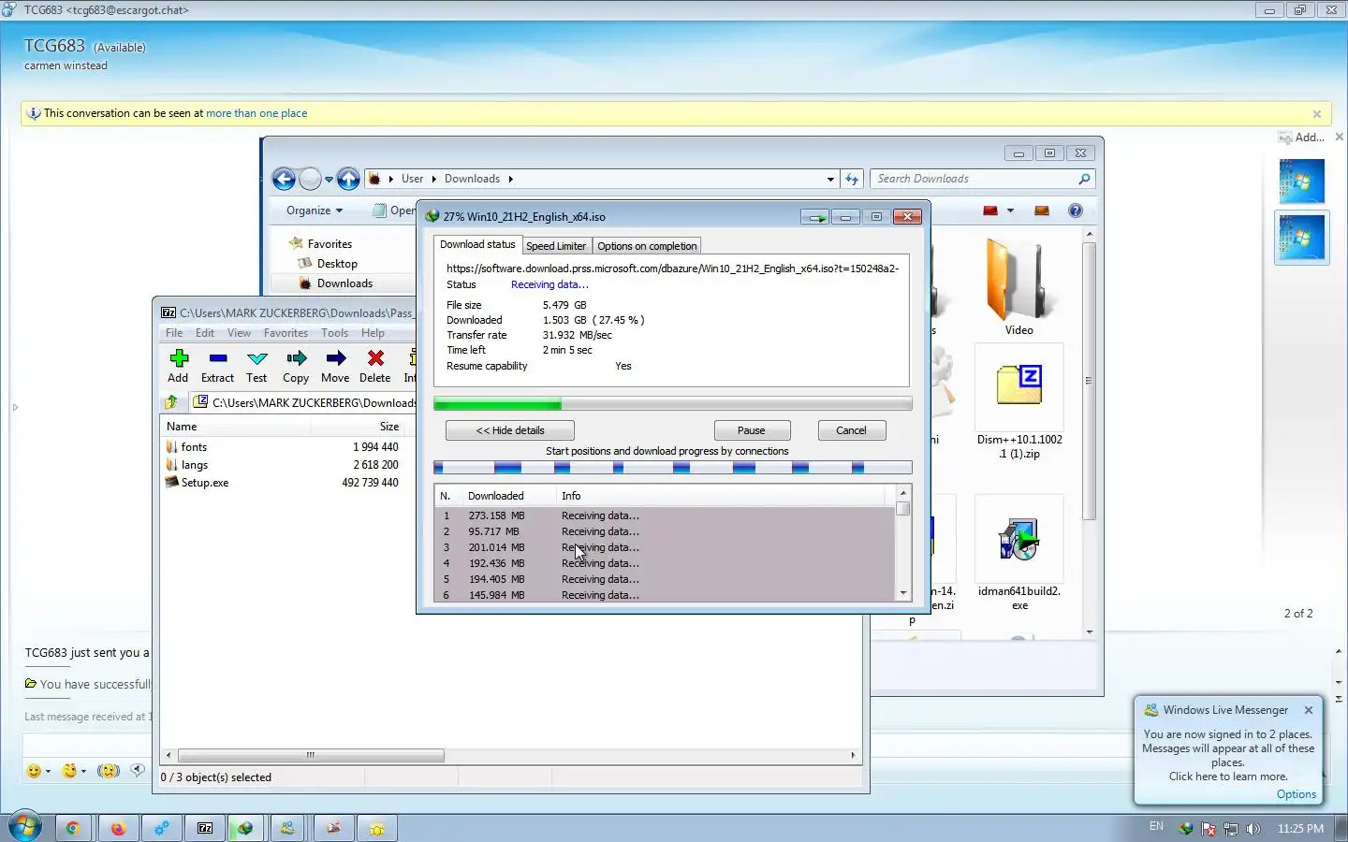The height and width of the screenshot is (842, 1348).
Task: Dismiss the Windows Live Messenger notification popup
Action: pos(1309,710)
